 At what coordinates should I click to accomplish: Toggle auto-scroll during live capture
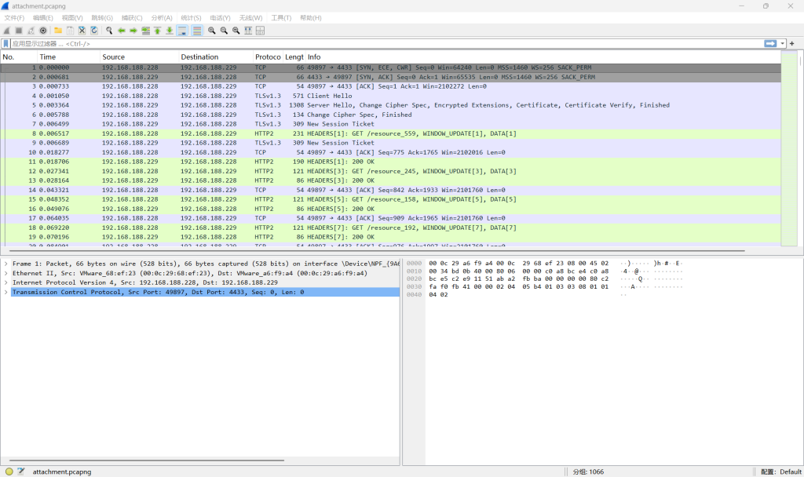(182, 31)
